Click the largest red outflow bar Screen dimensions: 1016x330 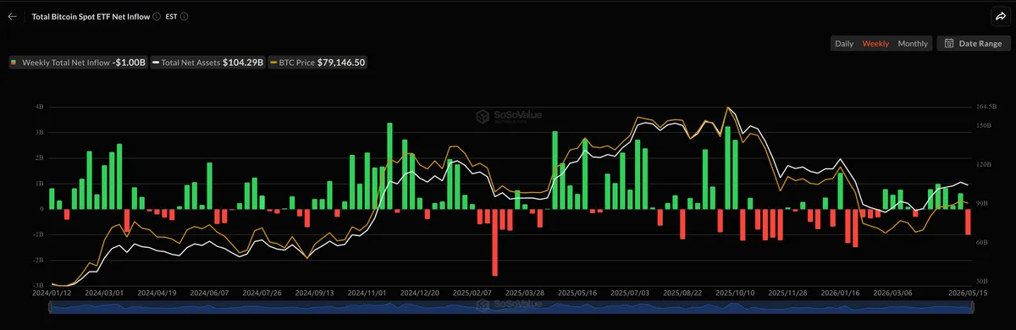tap(495, 242)
